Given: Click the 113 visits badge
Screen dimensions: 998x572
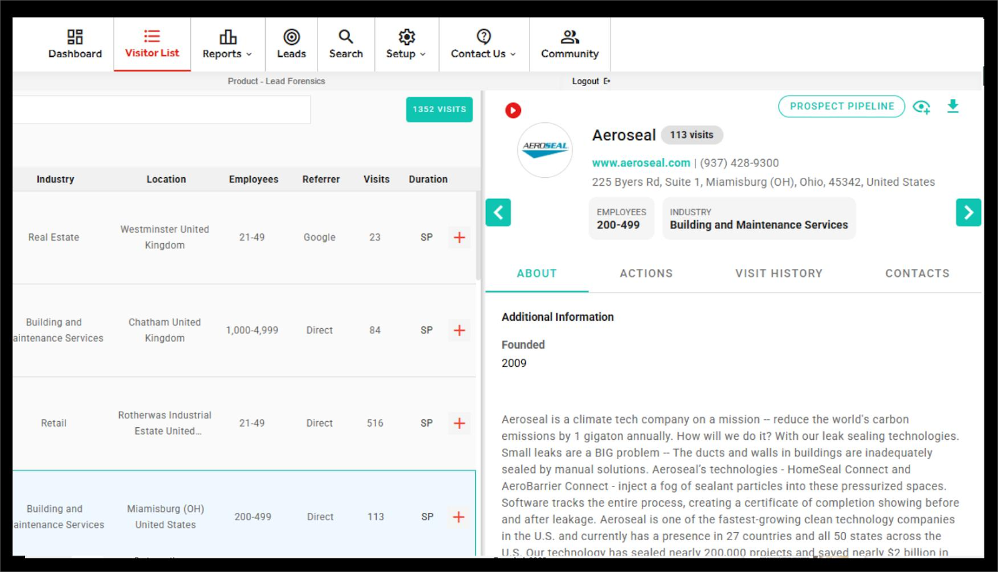Looking at the screenshot, I should (692, 135).
